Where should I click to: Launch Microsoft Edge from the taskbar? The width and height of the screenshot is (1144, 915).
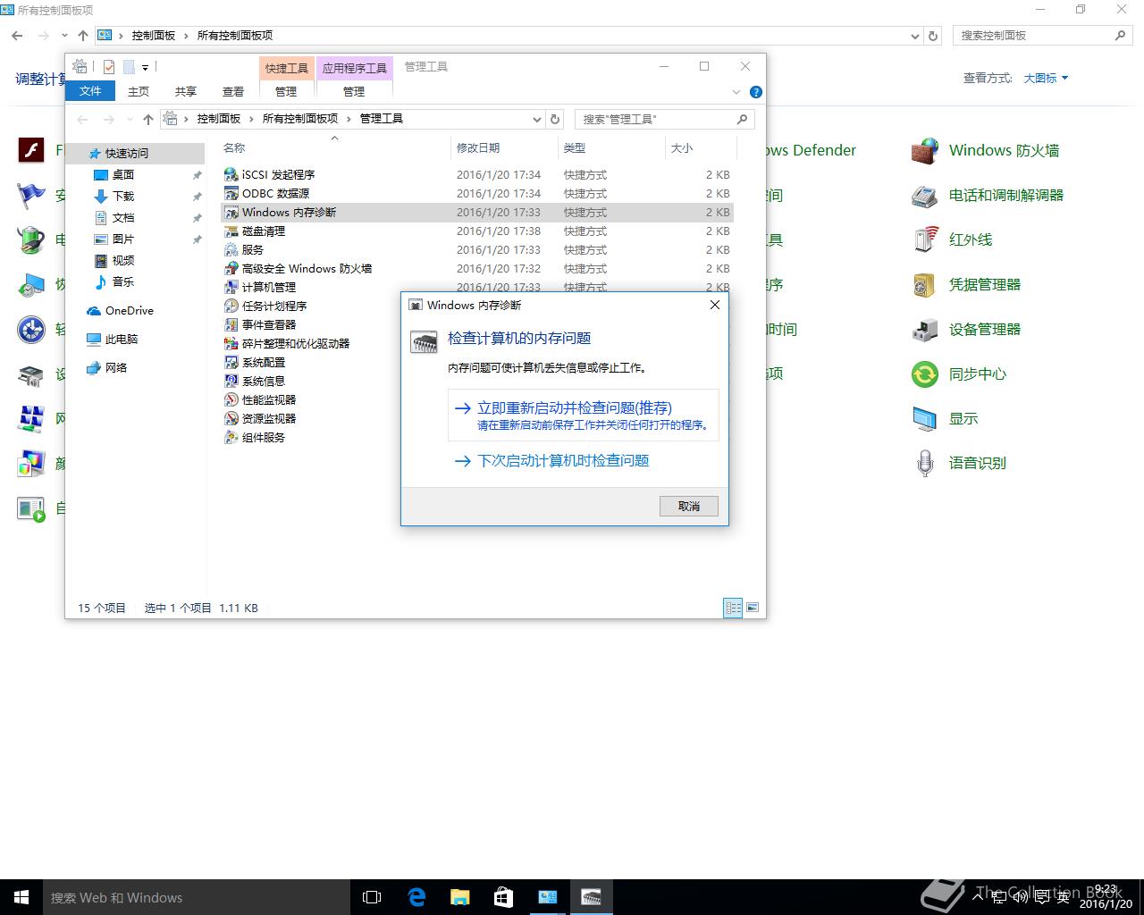click(416, 897)
